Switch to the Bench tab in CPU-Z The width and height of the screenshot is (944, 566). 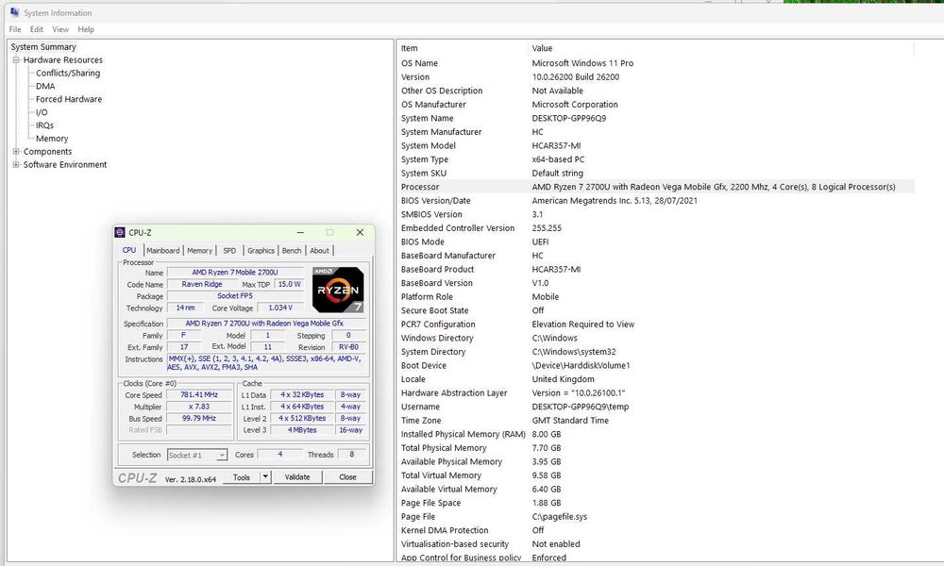292,251
